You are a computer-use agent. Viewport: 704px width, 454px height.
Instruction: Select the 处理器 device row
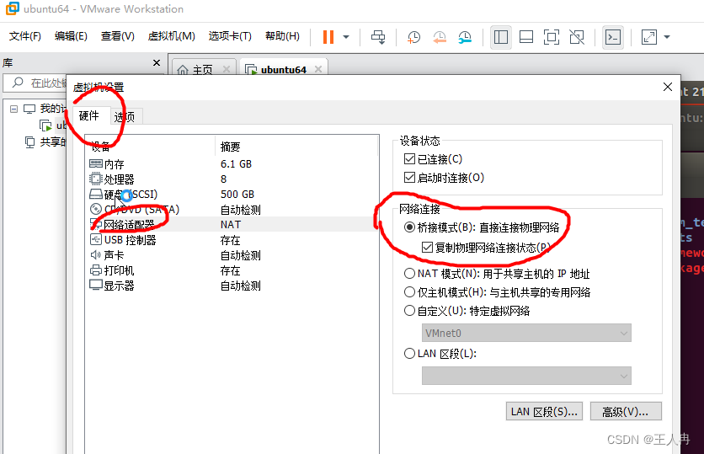(x=232, y=179)
